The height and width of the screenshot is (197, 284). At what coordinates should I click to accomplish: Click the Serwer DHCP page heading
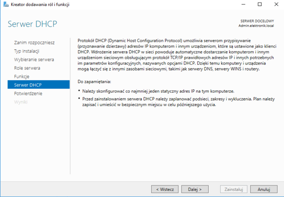coord(32,24)
